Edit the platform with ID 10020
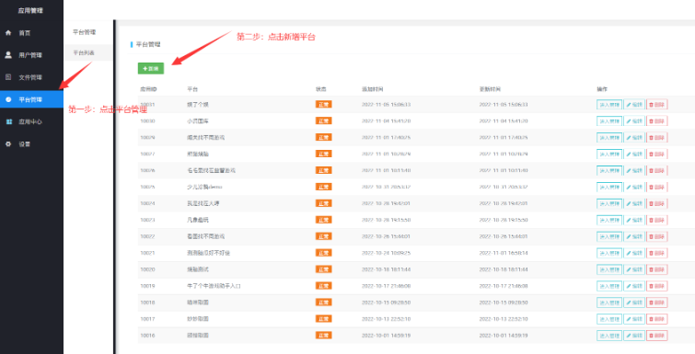The image size is (695, 354). point(634,269)
